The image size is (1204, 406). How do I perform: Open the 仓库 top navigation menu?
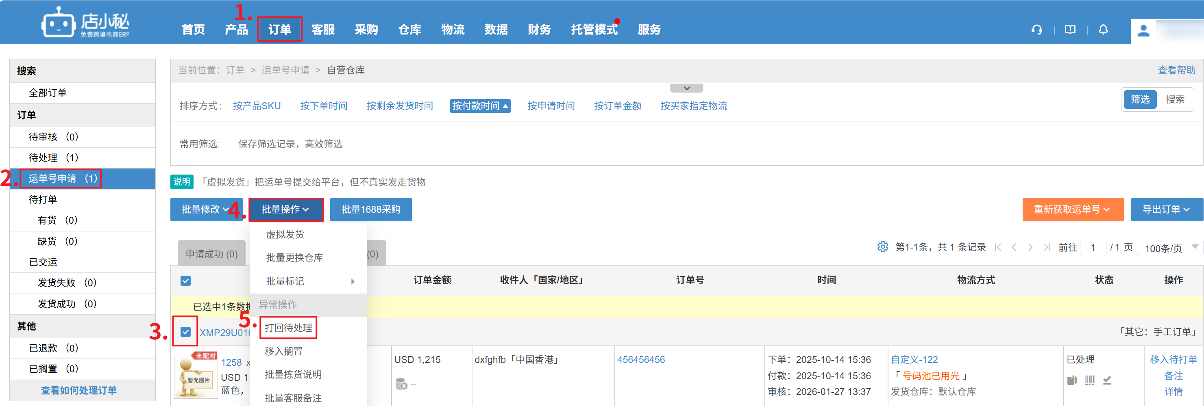click(409, 30)
